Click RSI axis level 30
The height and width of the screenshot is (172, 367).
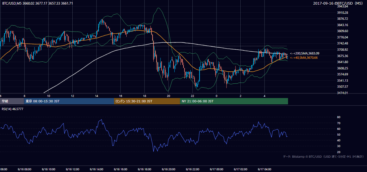(x=339, y=146)
